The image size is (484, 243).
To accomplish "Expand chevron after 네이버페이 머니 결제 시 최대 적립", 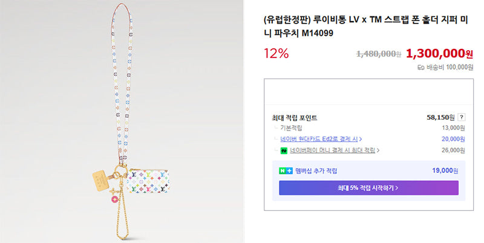I will (378, 151).
